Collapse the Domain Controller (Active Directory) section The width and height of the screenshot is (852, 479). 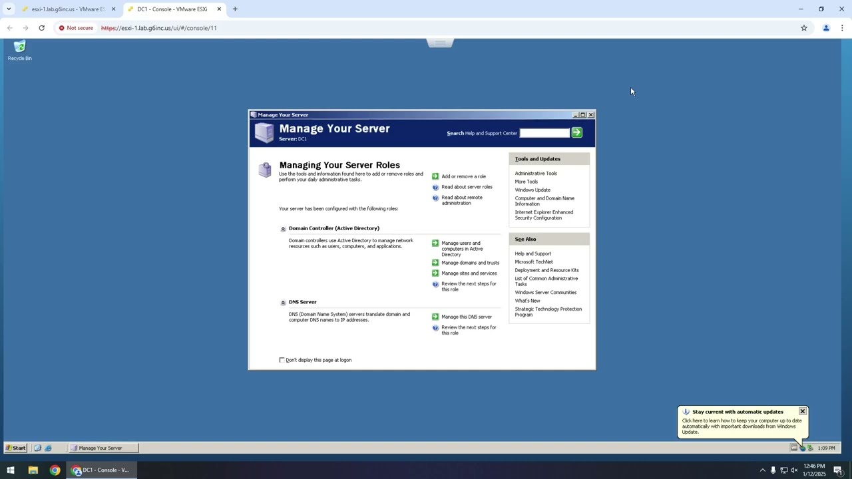[x=283, y=229]
